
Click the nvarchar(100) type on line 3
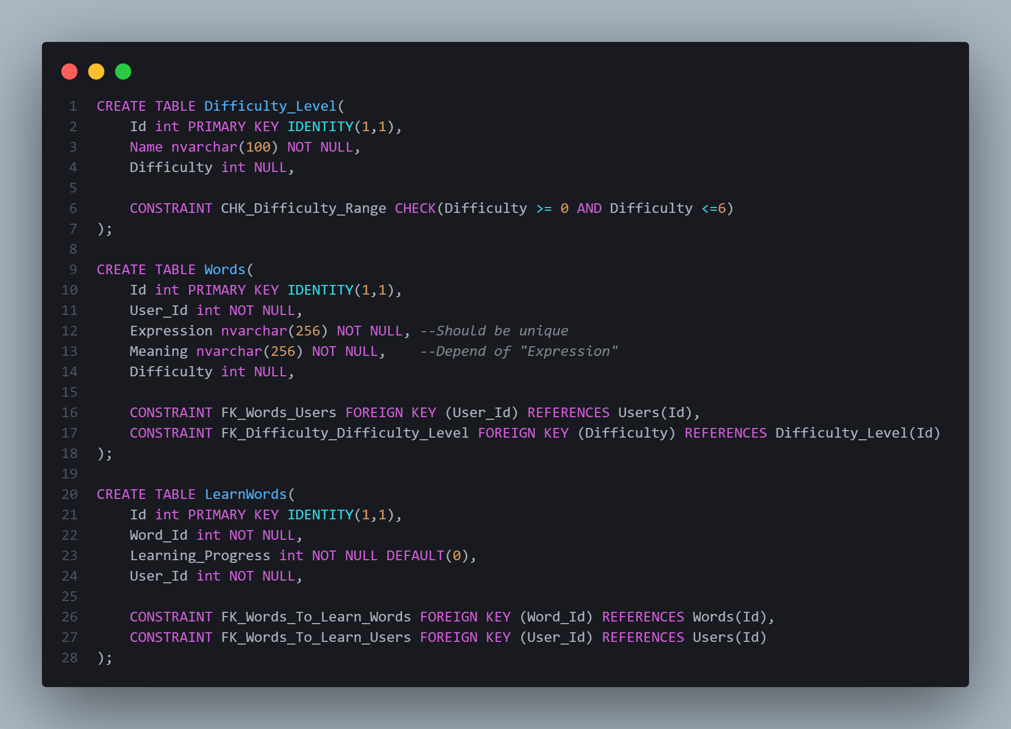point(225,147)
